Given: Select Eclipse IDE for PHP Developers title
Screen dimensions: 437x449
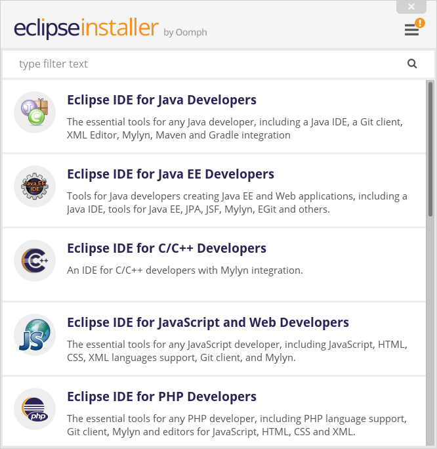Looking at the screenshot, I should (x=161, y=396).
